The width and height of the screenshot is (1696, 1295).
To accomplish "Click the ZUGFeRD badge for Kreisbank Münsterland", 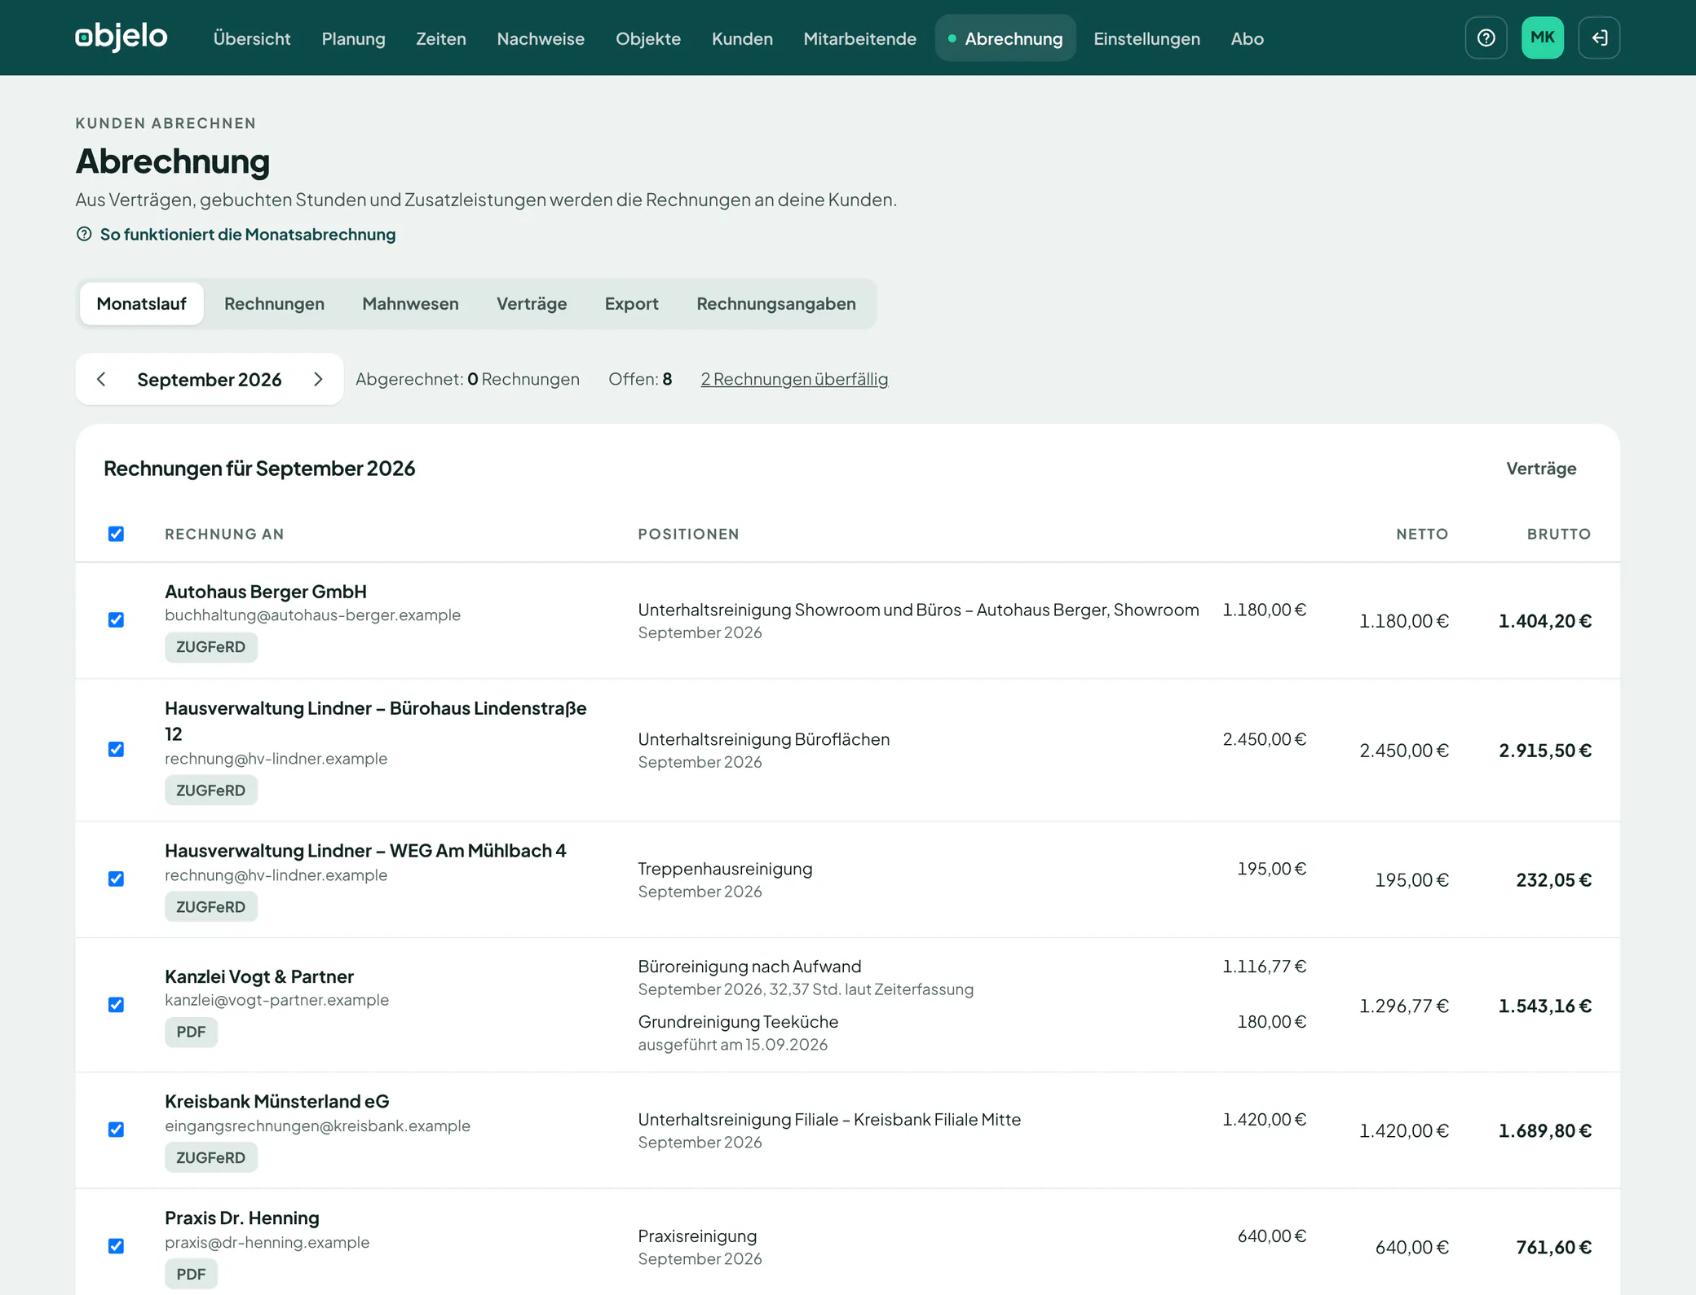I will (x=210, y=1157).
